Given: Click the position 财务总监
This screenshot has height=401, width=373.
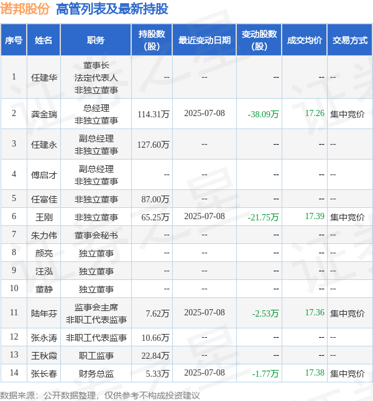Looking at the screenshot, I should [96, 374].
